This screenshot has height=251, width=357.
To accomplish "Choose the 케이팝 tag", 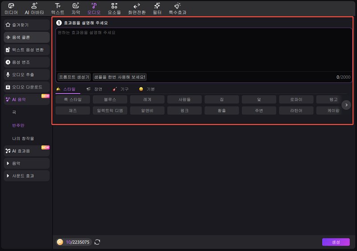I will (x=329, y=111).
